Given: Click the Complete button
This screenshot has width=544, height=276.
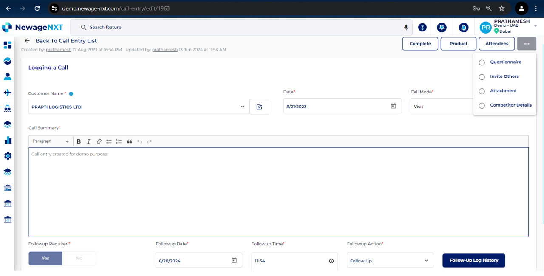Looking at the screenshot, I should tap(420, 44).
